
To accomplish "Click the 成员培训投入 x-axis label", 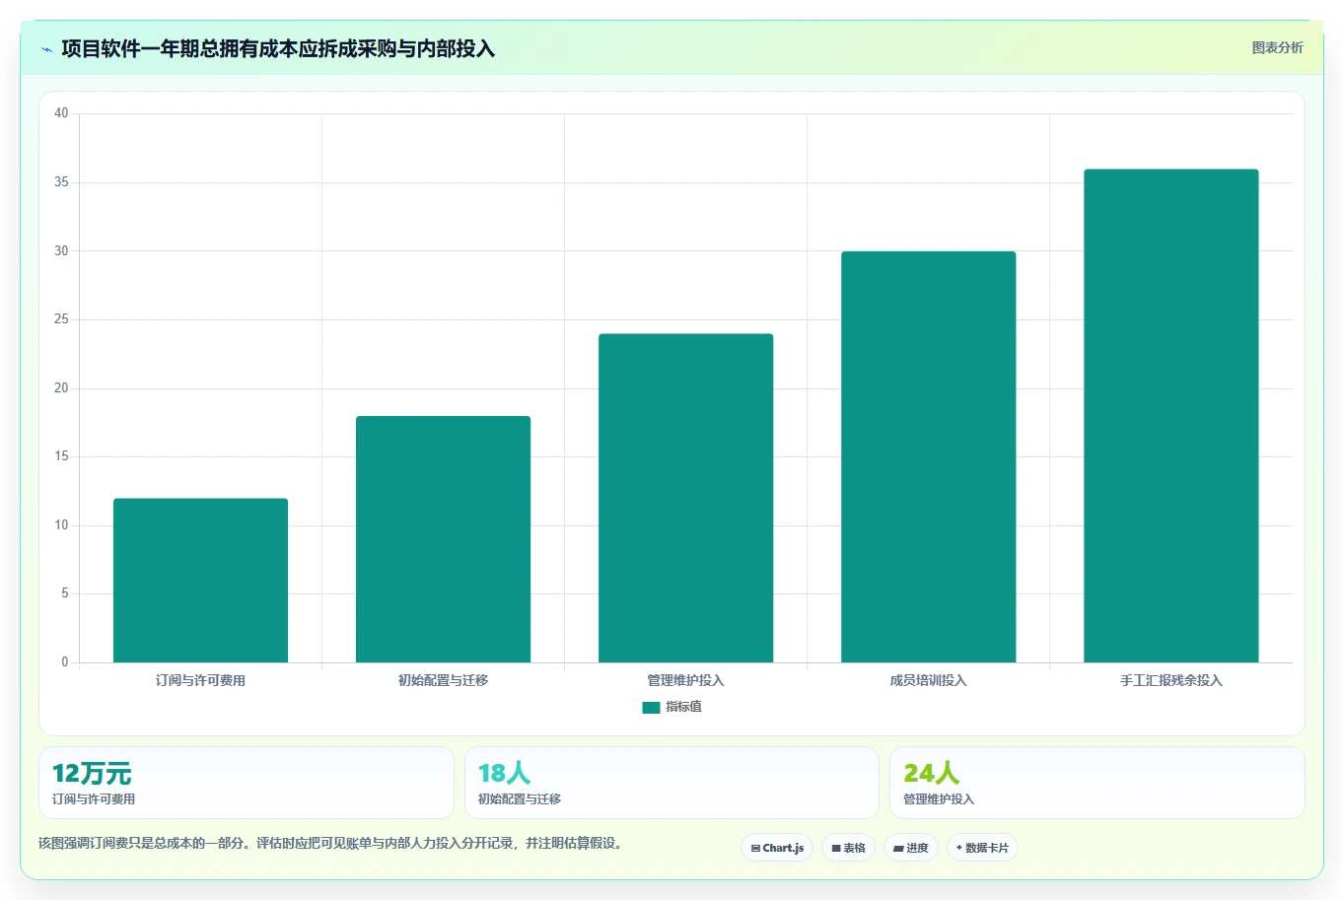I will [928, 680].
